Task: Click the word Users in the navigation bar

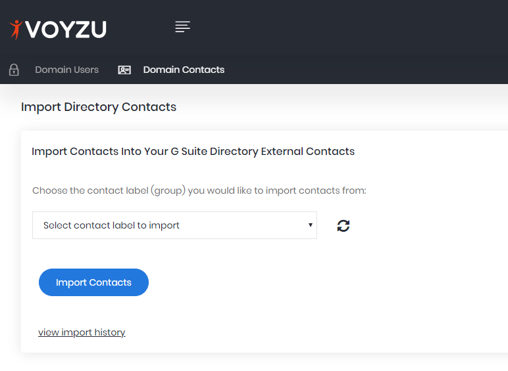Action: [x=86, y=70]
